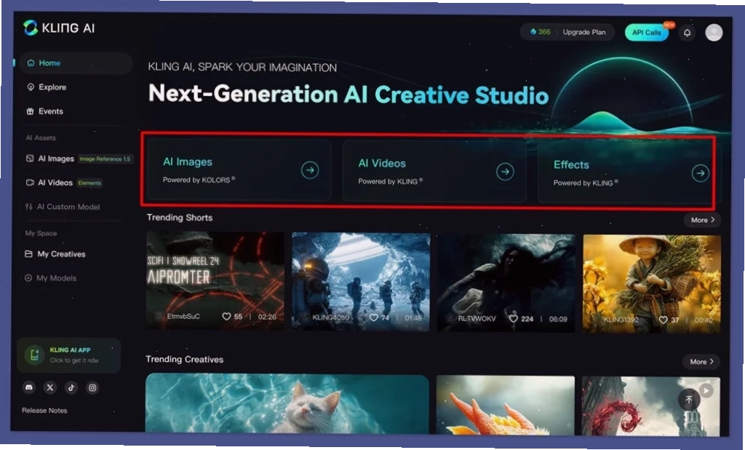Click the Kling AI logo

click(x=59, y=28)
